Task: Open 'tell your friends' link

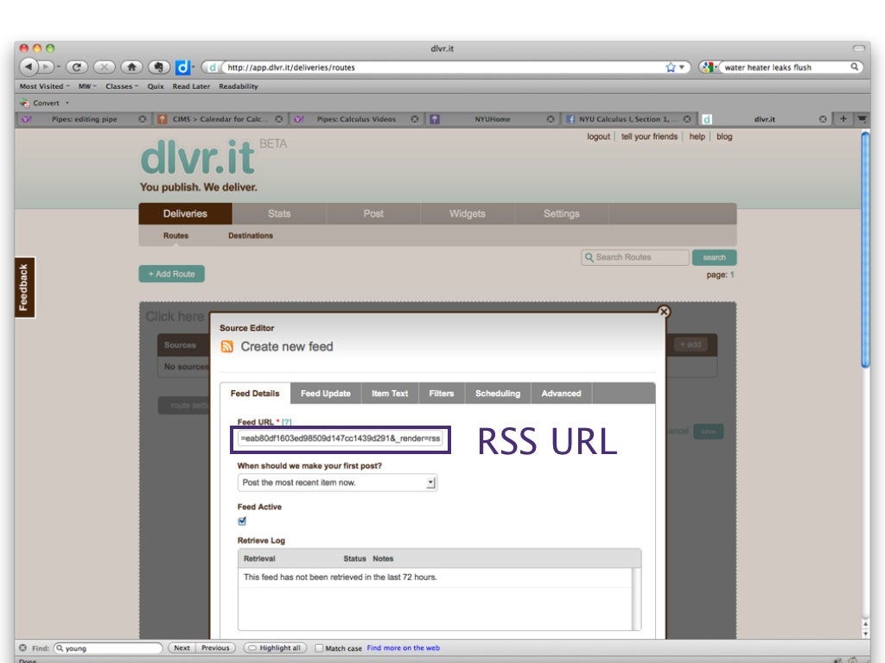Action: tap(649, 136)
